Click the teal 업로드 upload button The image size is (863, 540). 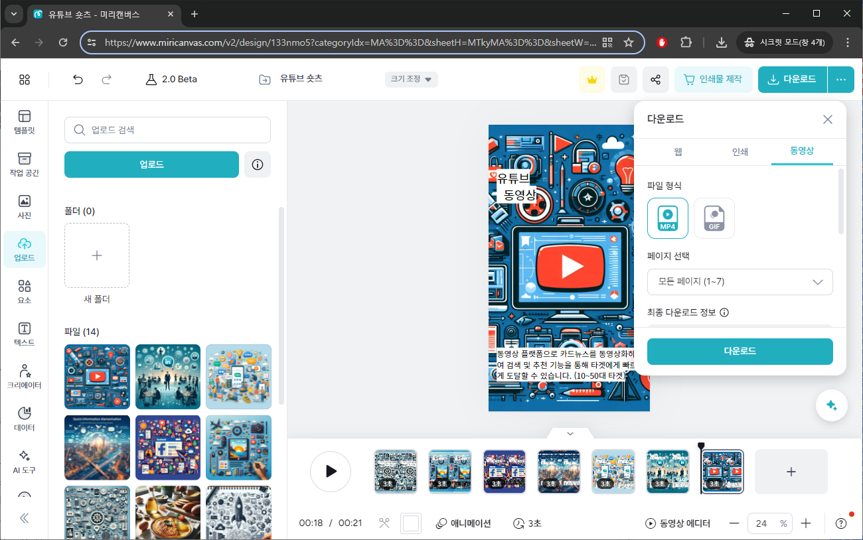(151, 165)
